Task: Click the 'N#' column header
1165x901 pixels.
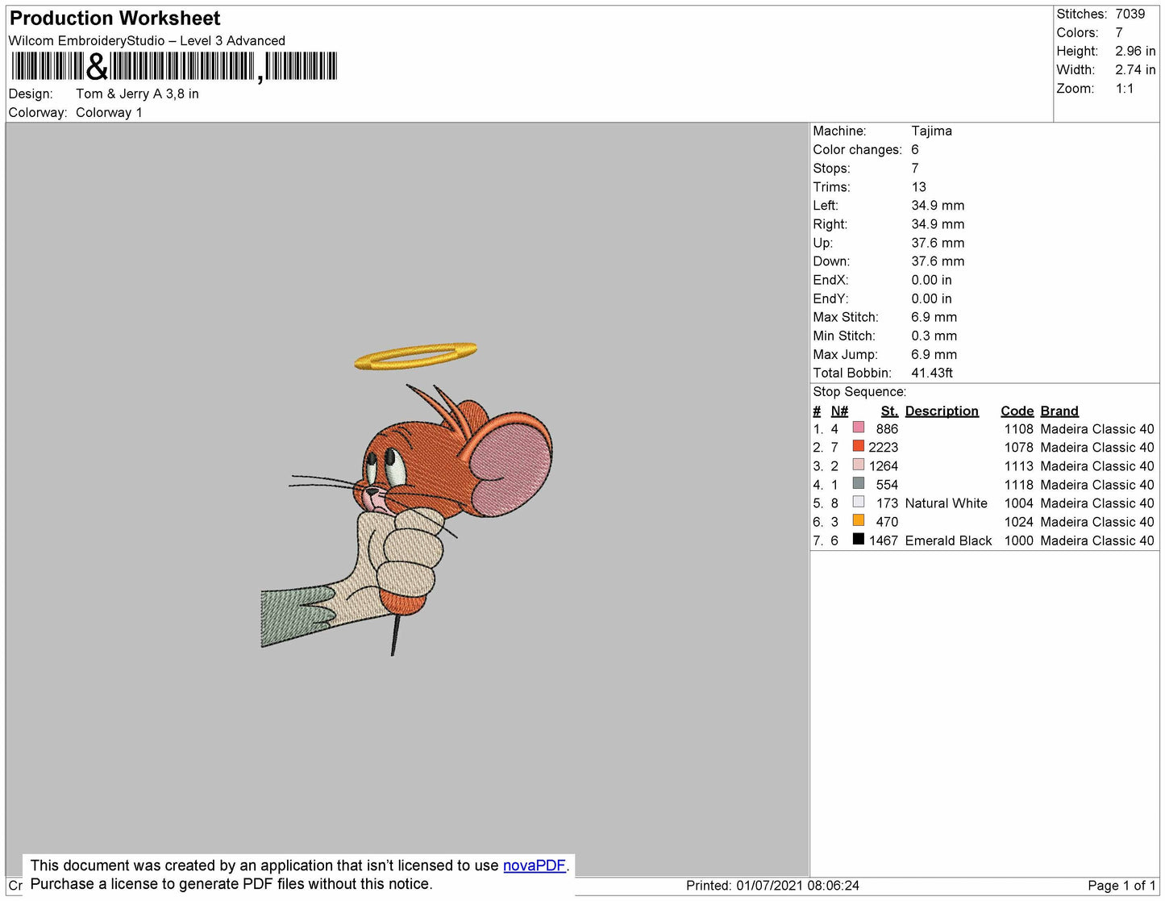Action: (839, 411)
